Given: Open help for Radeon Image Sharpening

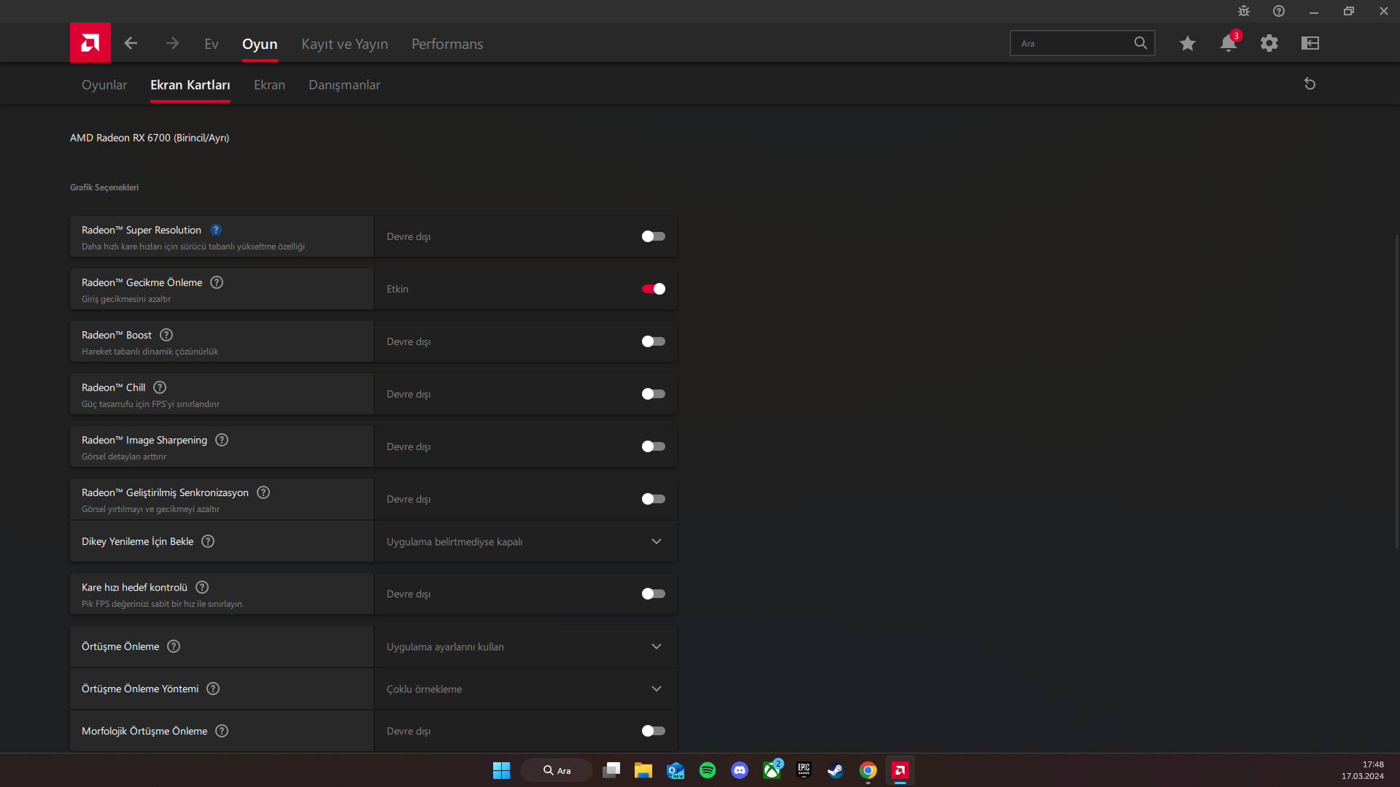Looking at the screenshot, I should click(222, 440).
